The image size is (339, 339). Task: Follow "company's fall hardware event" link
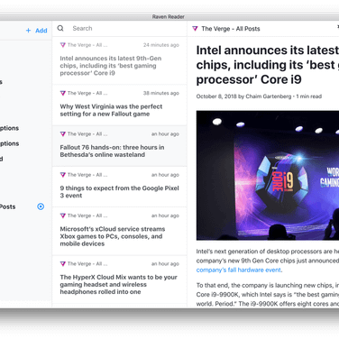click(239, 270)
